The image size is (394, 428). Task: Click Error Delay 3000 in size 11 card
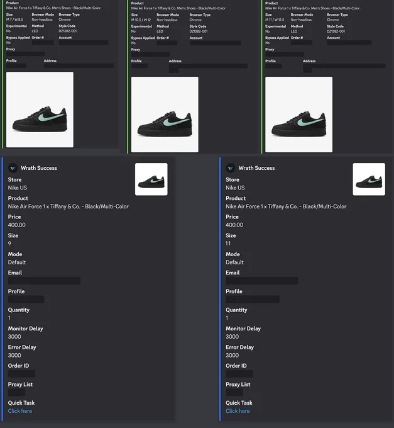232,355
